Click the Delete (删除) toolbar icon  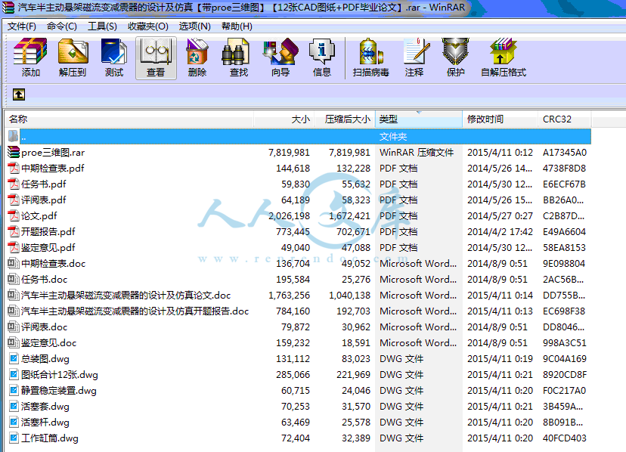click(x=197, y=57)
